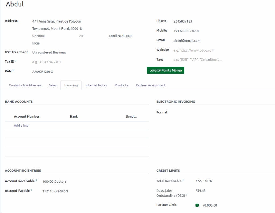Screen dimensions: 275x213
Task: Click the Account Receivable help icon
Action: 36,180
